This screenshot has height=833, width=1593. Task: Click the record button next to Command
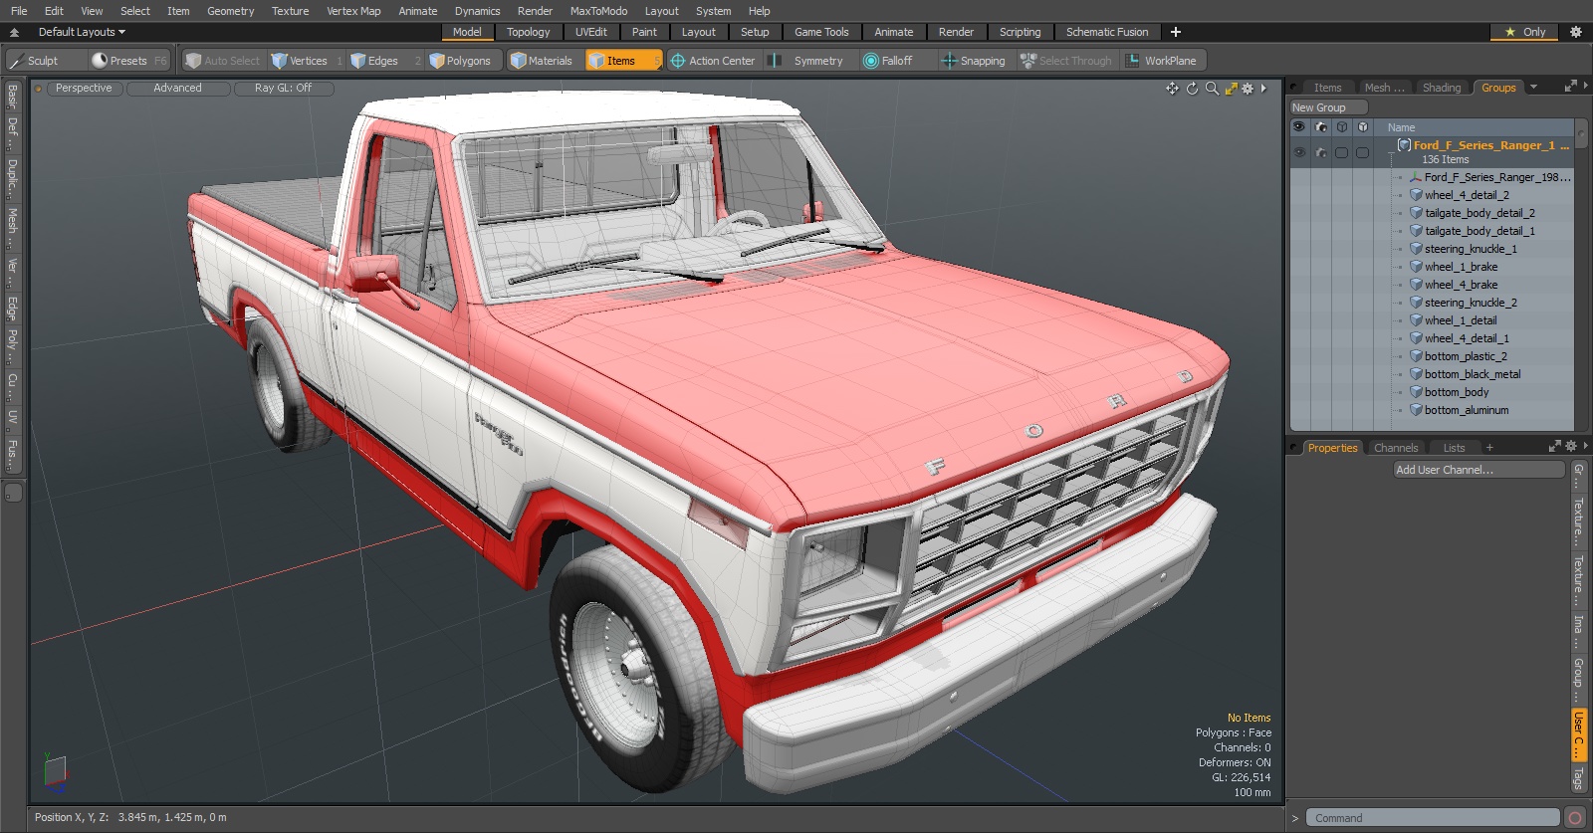1575,818
